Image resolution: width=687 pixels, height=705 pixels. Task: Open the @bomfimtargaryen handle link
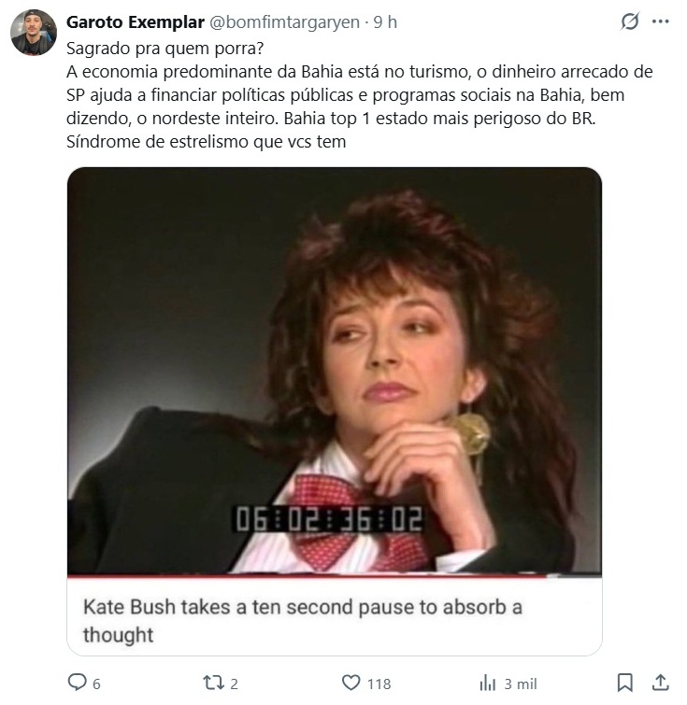click(x=284, y=22)
